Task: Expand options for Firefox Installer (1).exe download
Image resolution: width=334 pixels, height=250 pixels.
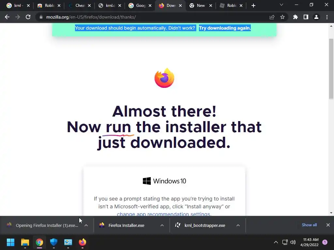Action: (86, 225)
